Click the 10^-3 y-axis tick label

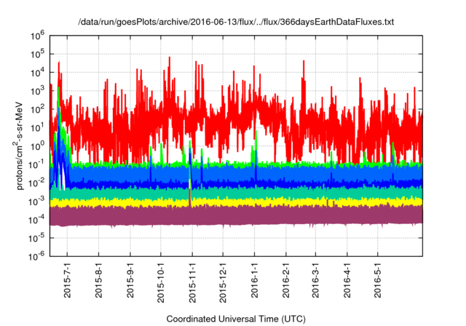pos(36,202)
